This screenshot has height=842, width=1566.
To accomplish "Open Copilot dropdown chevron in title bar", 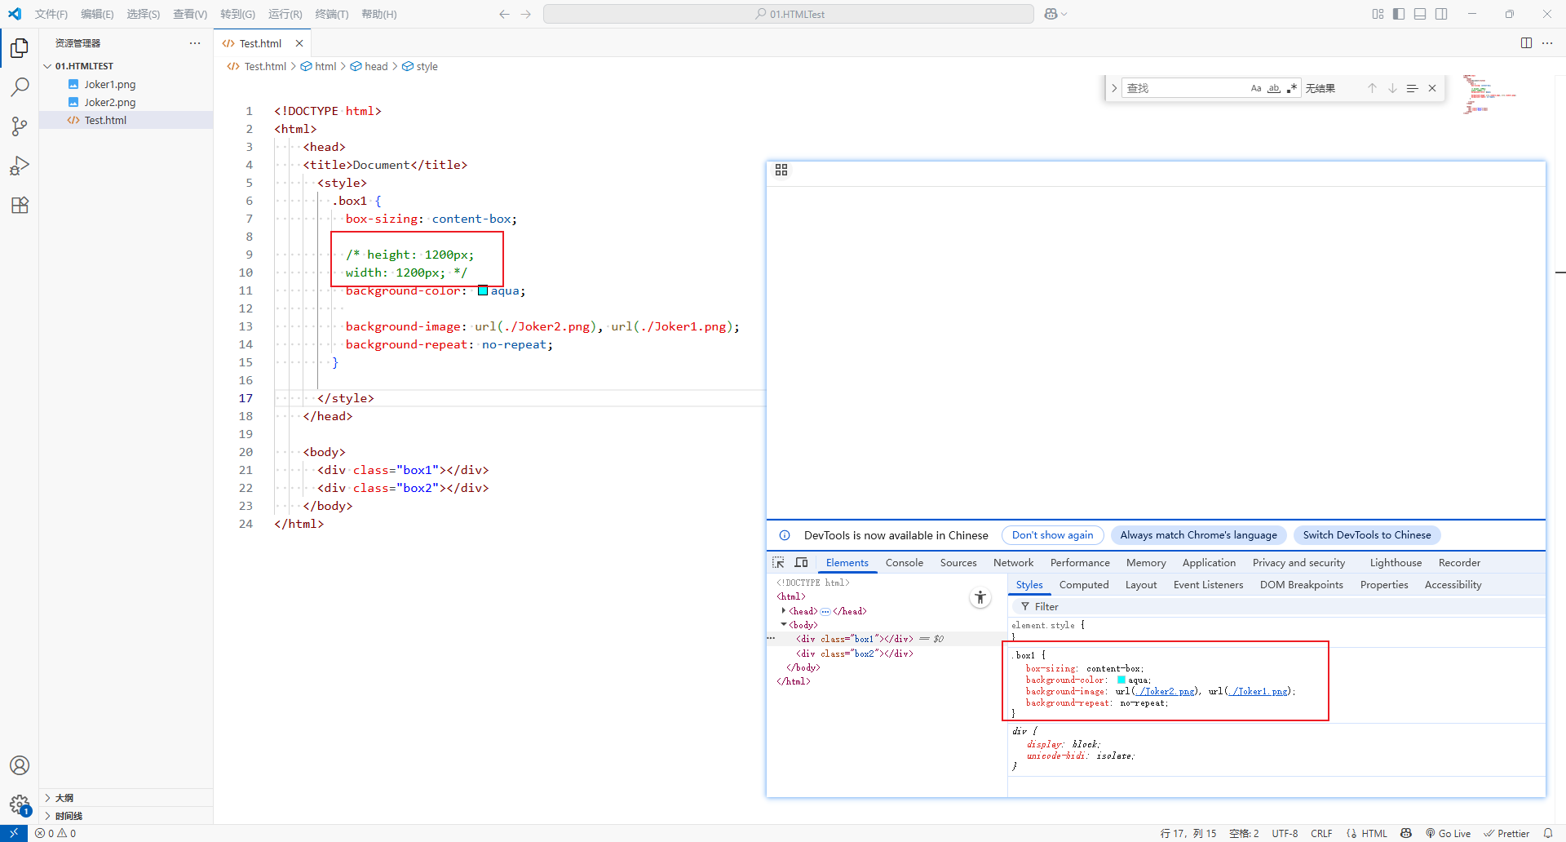I will click(1064, 14).
